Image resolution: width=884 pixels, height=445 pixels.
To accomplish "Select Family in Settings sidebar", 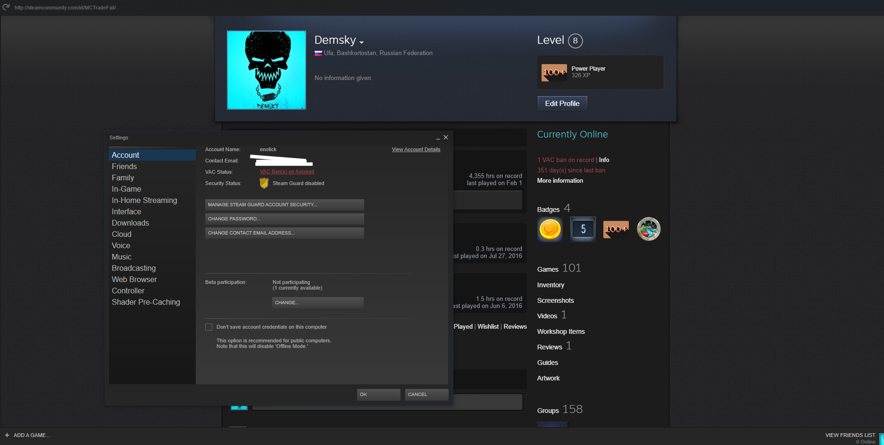I will click(152, 178).
